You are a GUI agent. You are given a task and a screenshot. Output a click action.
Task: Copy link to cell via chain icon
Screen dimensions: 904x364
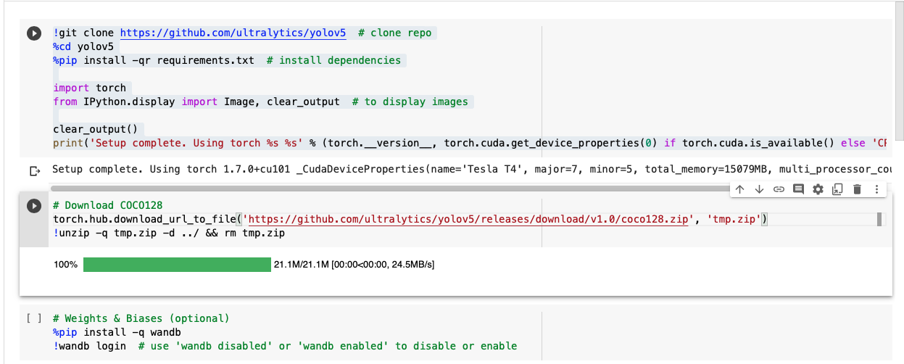coord(779,189)
